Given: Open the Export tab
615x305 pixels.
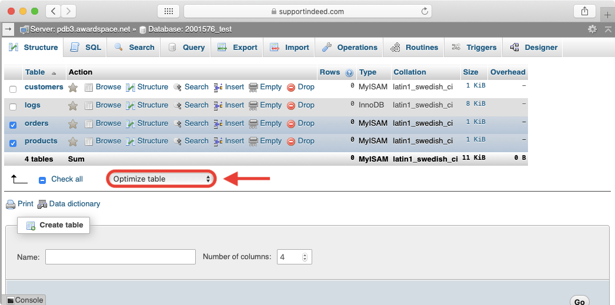Looking at the screenshot, I should 238,48.
